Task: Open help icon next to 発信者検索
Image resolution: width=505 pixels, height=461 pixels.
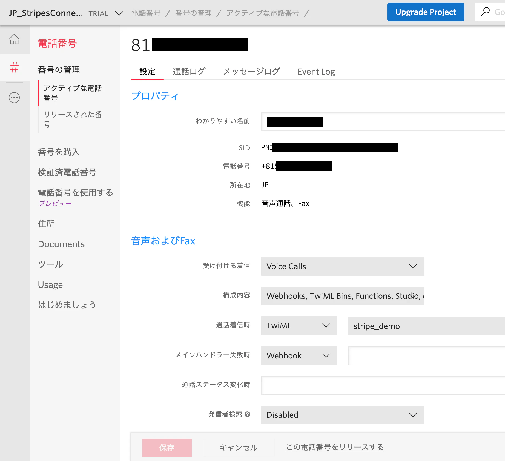Action: [x=248, y=414]
